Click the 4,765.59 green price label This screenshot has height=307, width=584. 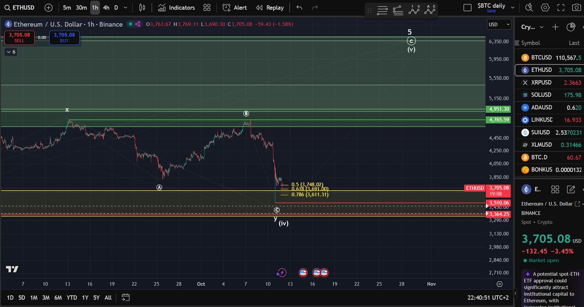tap(498, 120)
